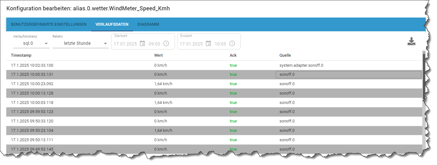The height and width of the screenshot is (165, 437).
Task: Click the Wert column header
Action: pos(158,55)
